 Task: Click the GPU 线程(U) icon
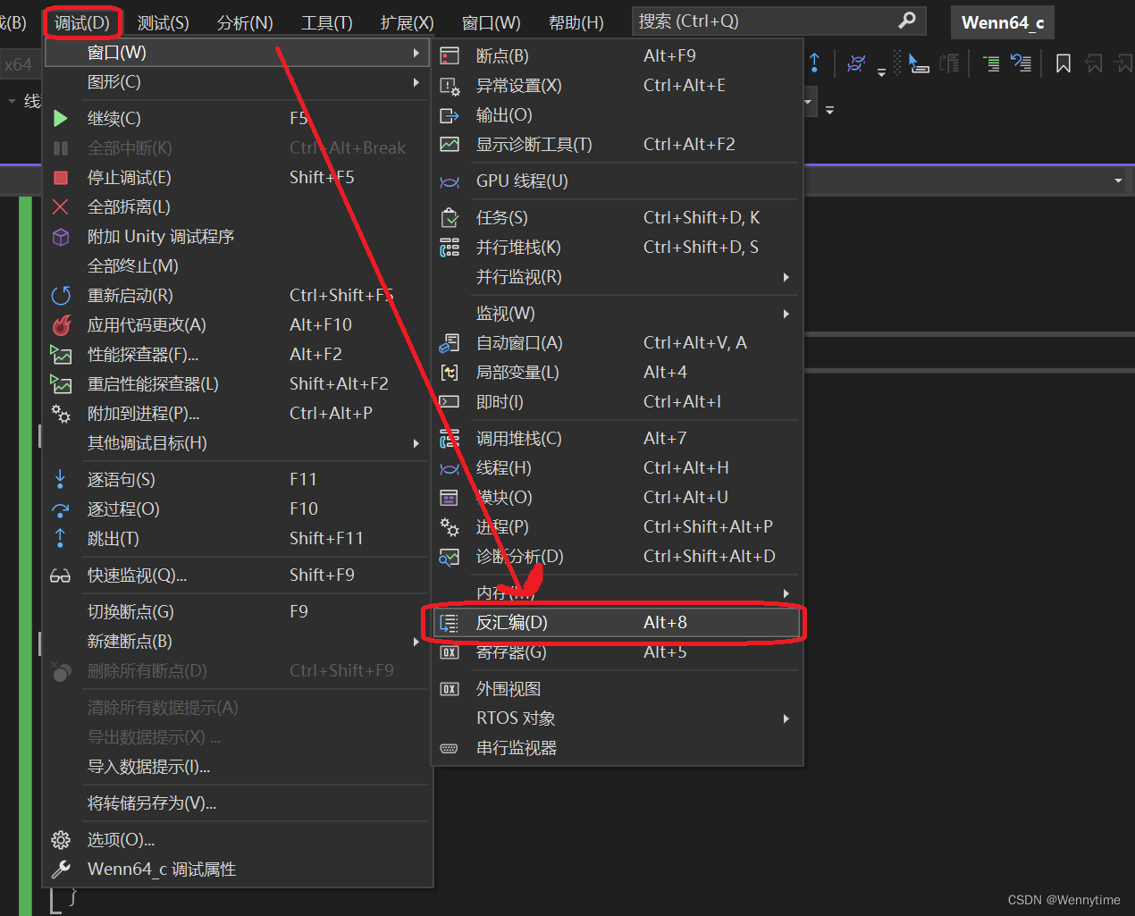tap(450, 182)
